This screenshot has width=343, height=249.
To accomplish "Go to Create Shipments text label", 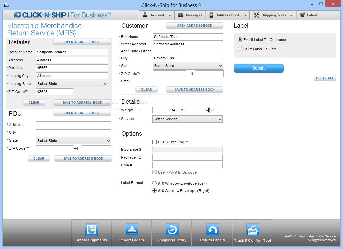I will [x=91, y=240].
